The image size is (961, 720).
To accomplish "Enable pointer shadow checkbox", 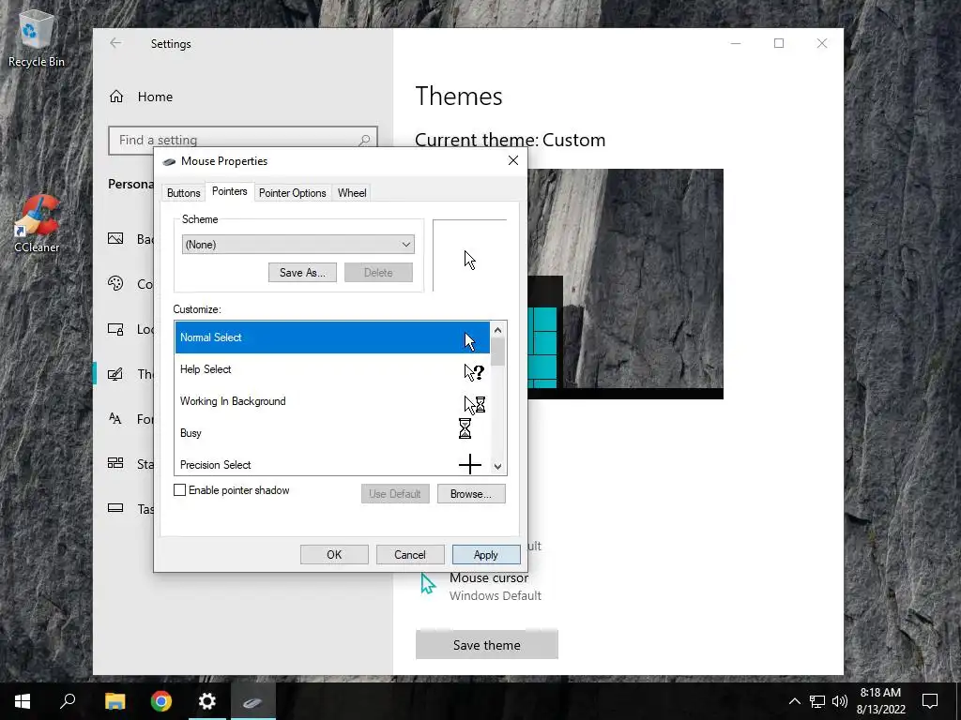I will coord(179,489).
